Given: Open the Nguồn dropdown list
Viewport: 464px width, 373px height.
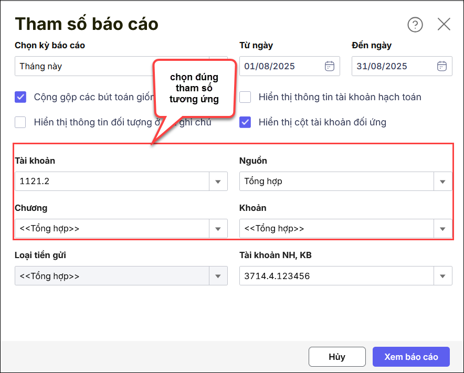Looking at the screenshot, I should pyautogui.click(x=442, y=182).
